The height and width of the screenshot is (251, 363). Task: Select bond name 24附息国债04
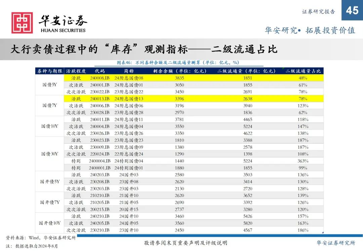[129, 127]
